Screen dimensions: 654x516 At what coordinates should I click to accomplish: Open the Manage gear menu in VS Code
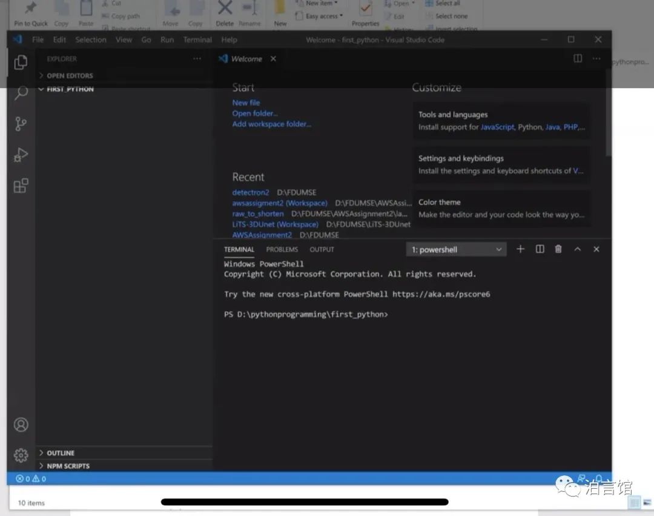21,455
